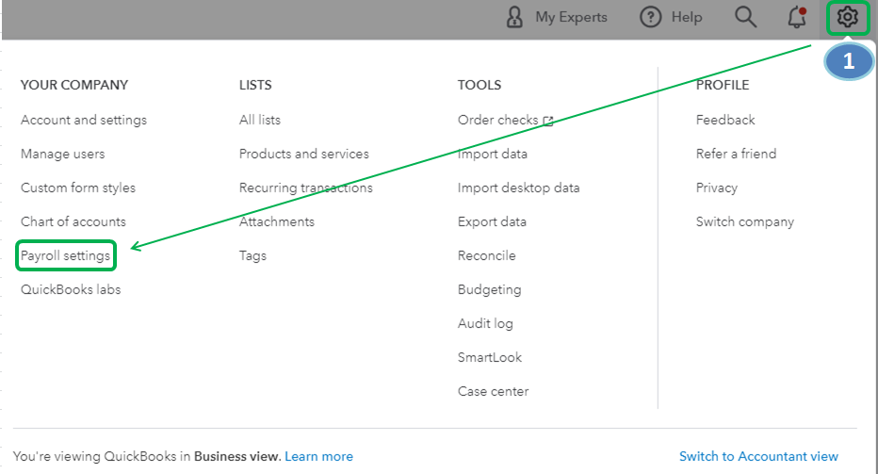Viewport: 878px width, 474px height.
Task: Open Case center
Action: pos(493,391)
